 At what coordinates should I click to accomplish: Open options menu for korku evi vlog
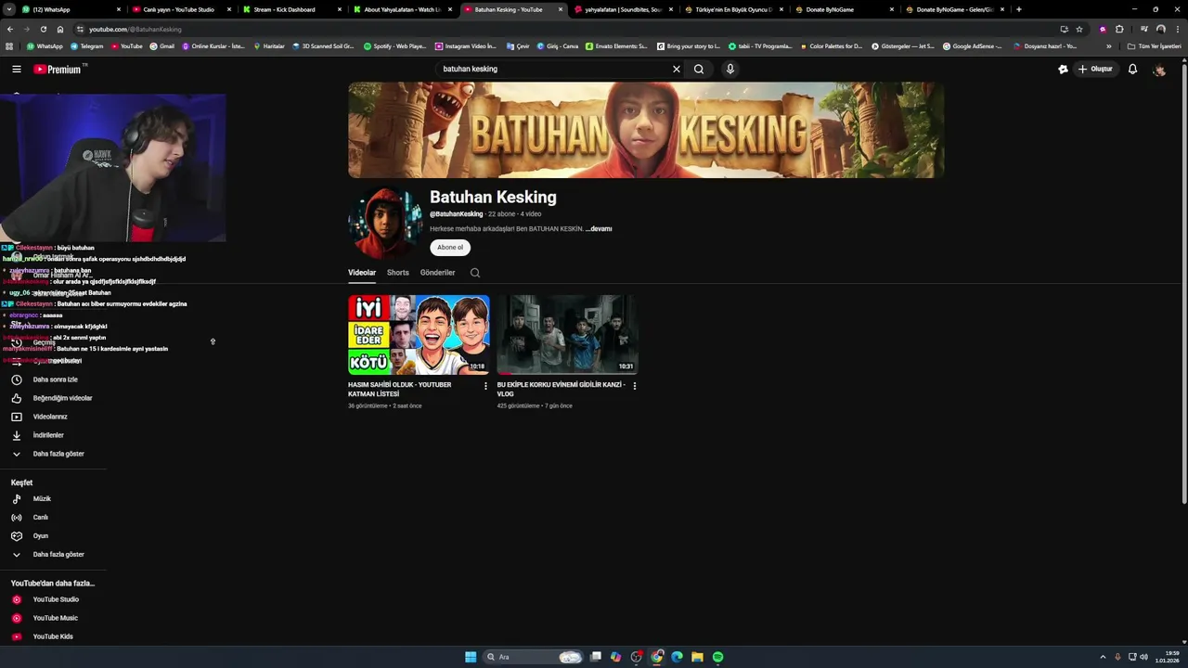click(x=635, y=386)
